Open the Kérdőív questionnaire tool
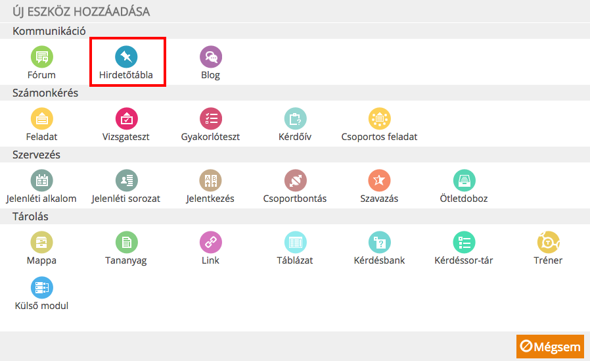590x361 pixels. pos(295,119)
